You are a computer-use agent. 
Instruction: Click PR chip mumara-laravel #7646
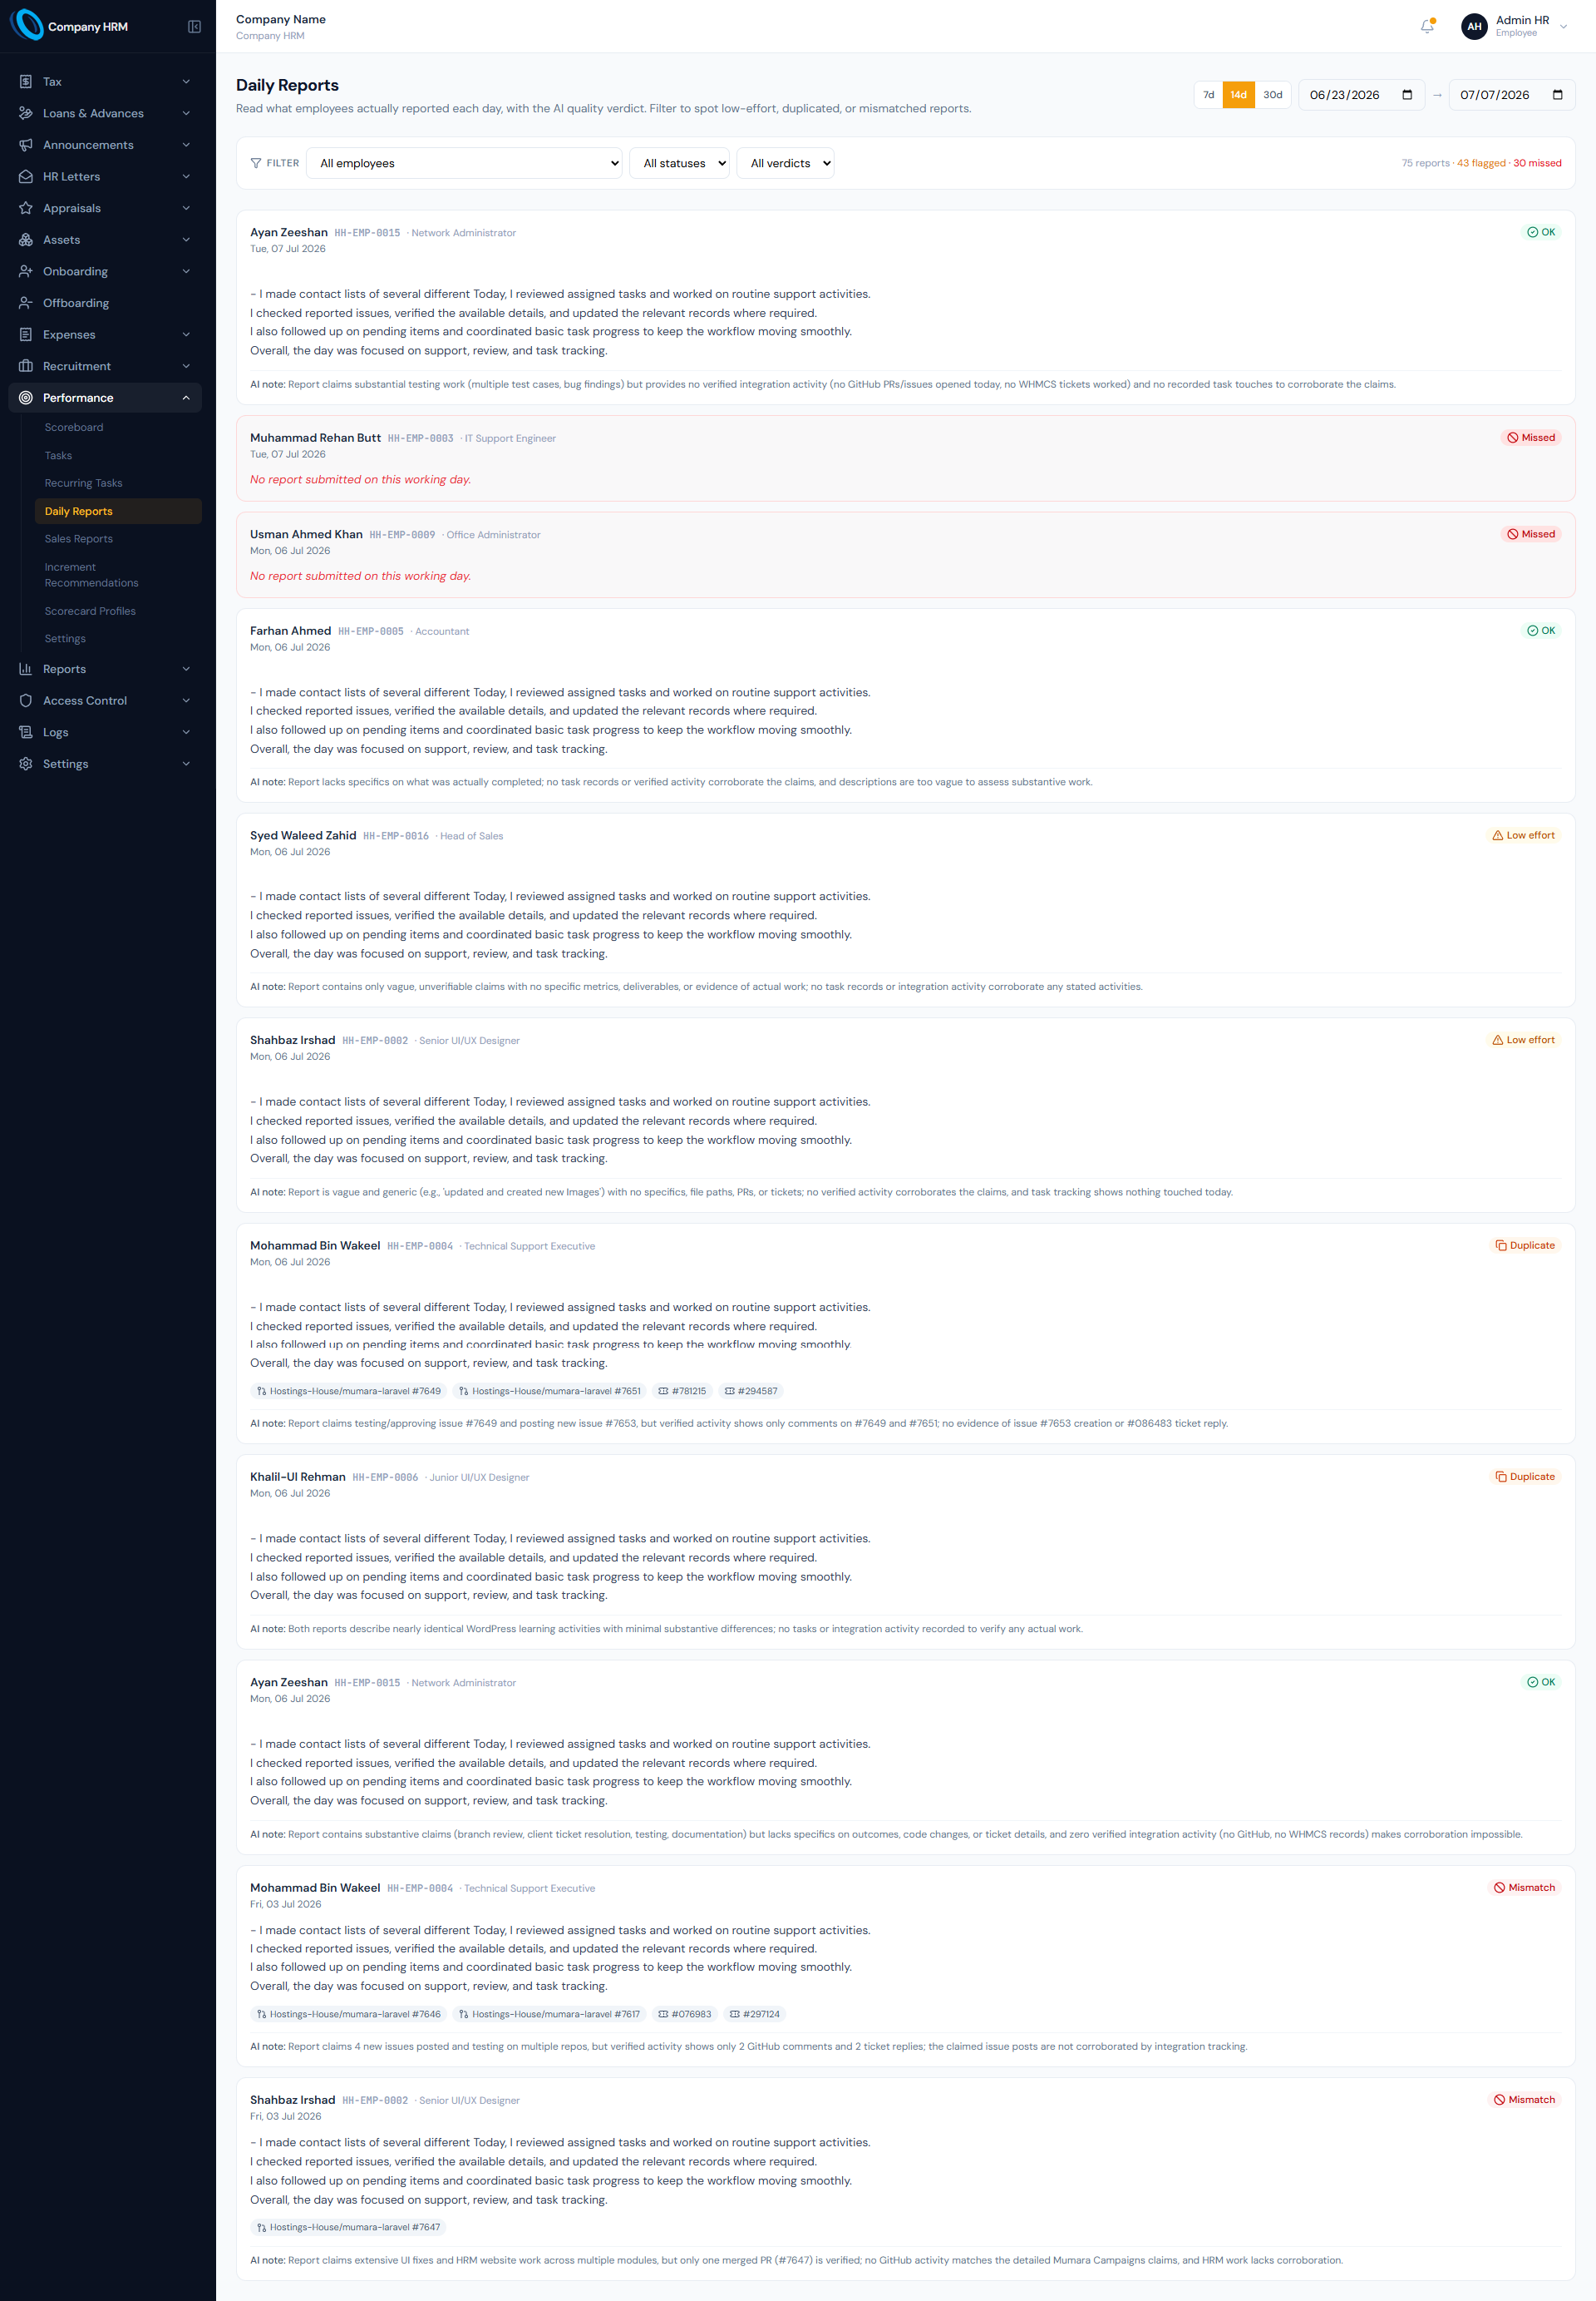pos(349,2014)
